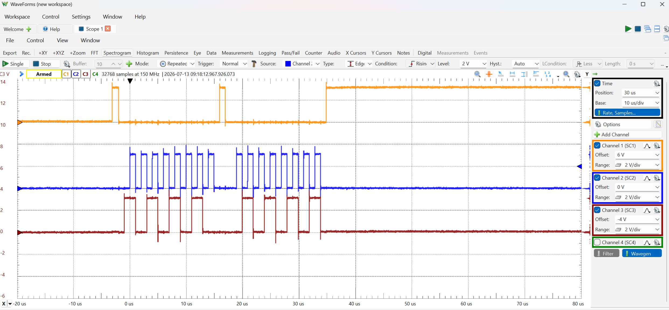Close the Scope 1 tab

click(108, 28)
